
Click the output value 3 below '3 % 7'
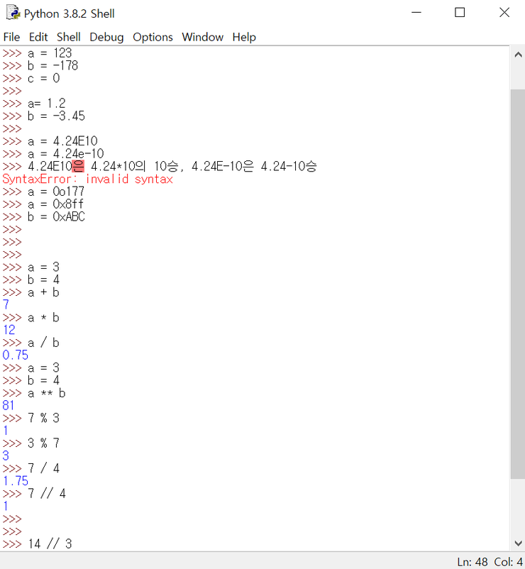coord(6,455)
